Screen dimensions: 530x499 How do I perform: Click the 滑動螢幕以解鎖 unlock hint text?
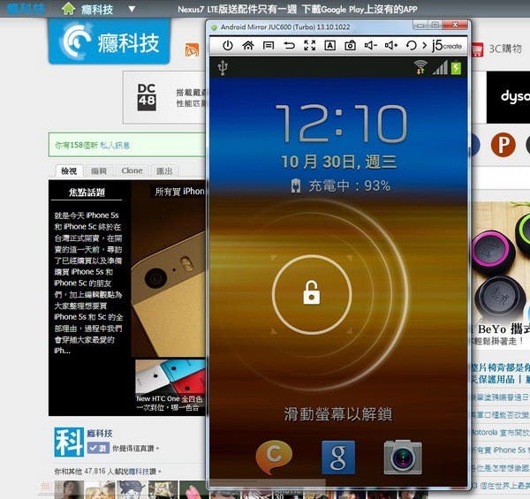click(338, 414)
